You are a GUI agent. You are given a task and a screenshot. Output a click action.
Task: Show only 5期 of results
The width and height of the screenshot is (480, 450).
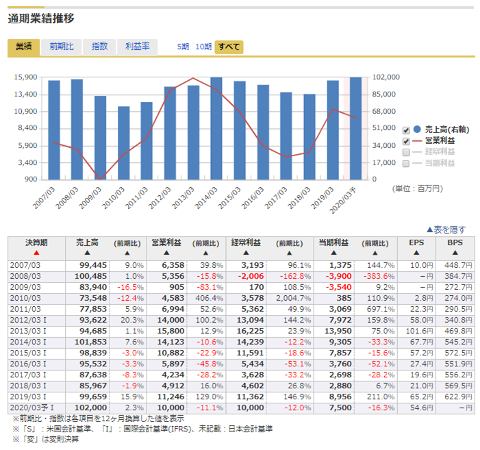pos(182,47)
